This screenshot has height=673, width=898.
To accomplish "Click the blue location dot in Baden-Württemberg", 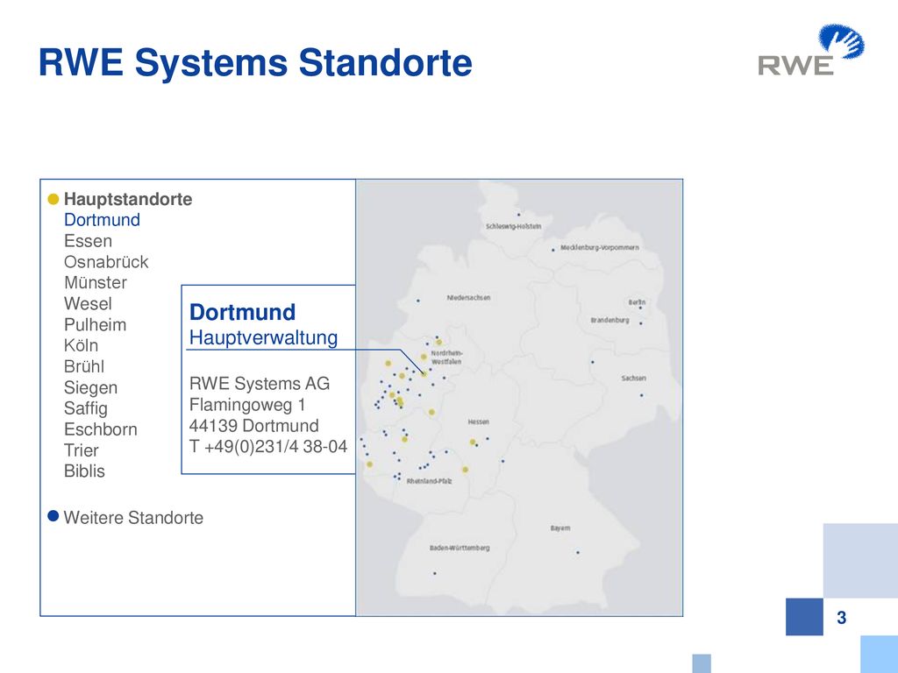I will pyautogui.click(x=435, y=573).
